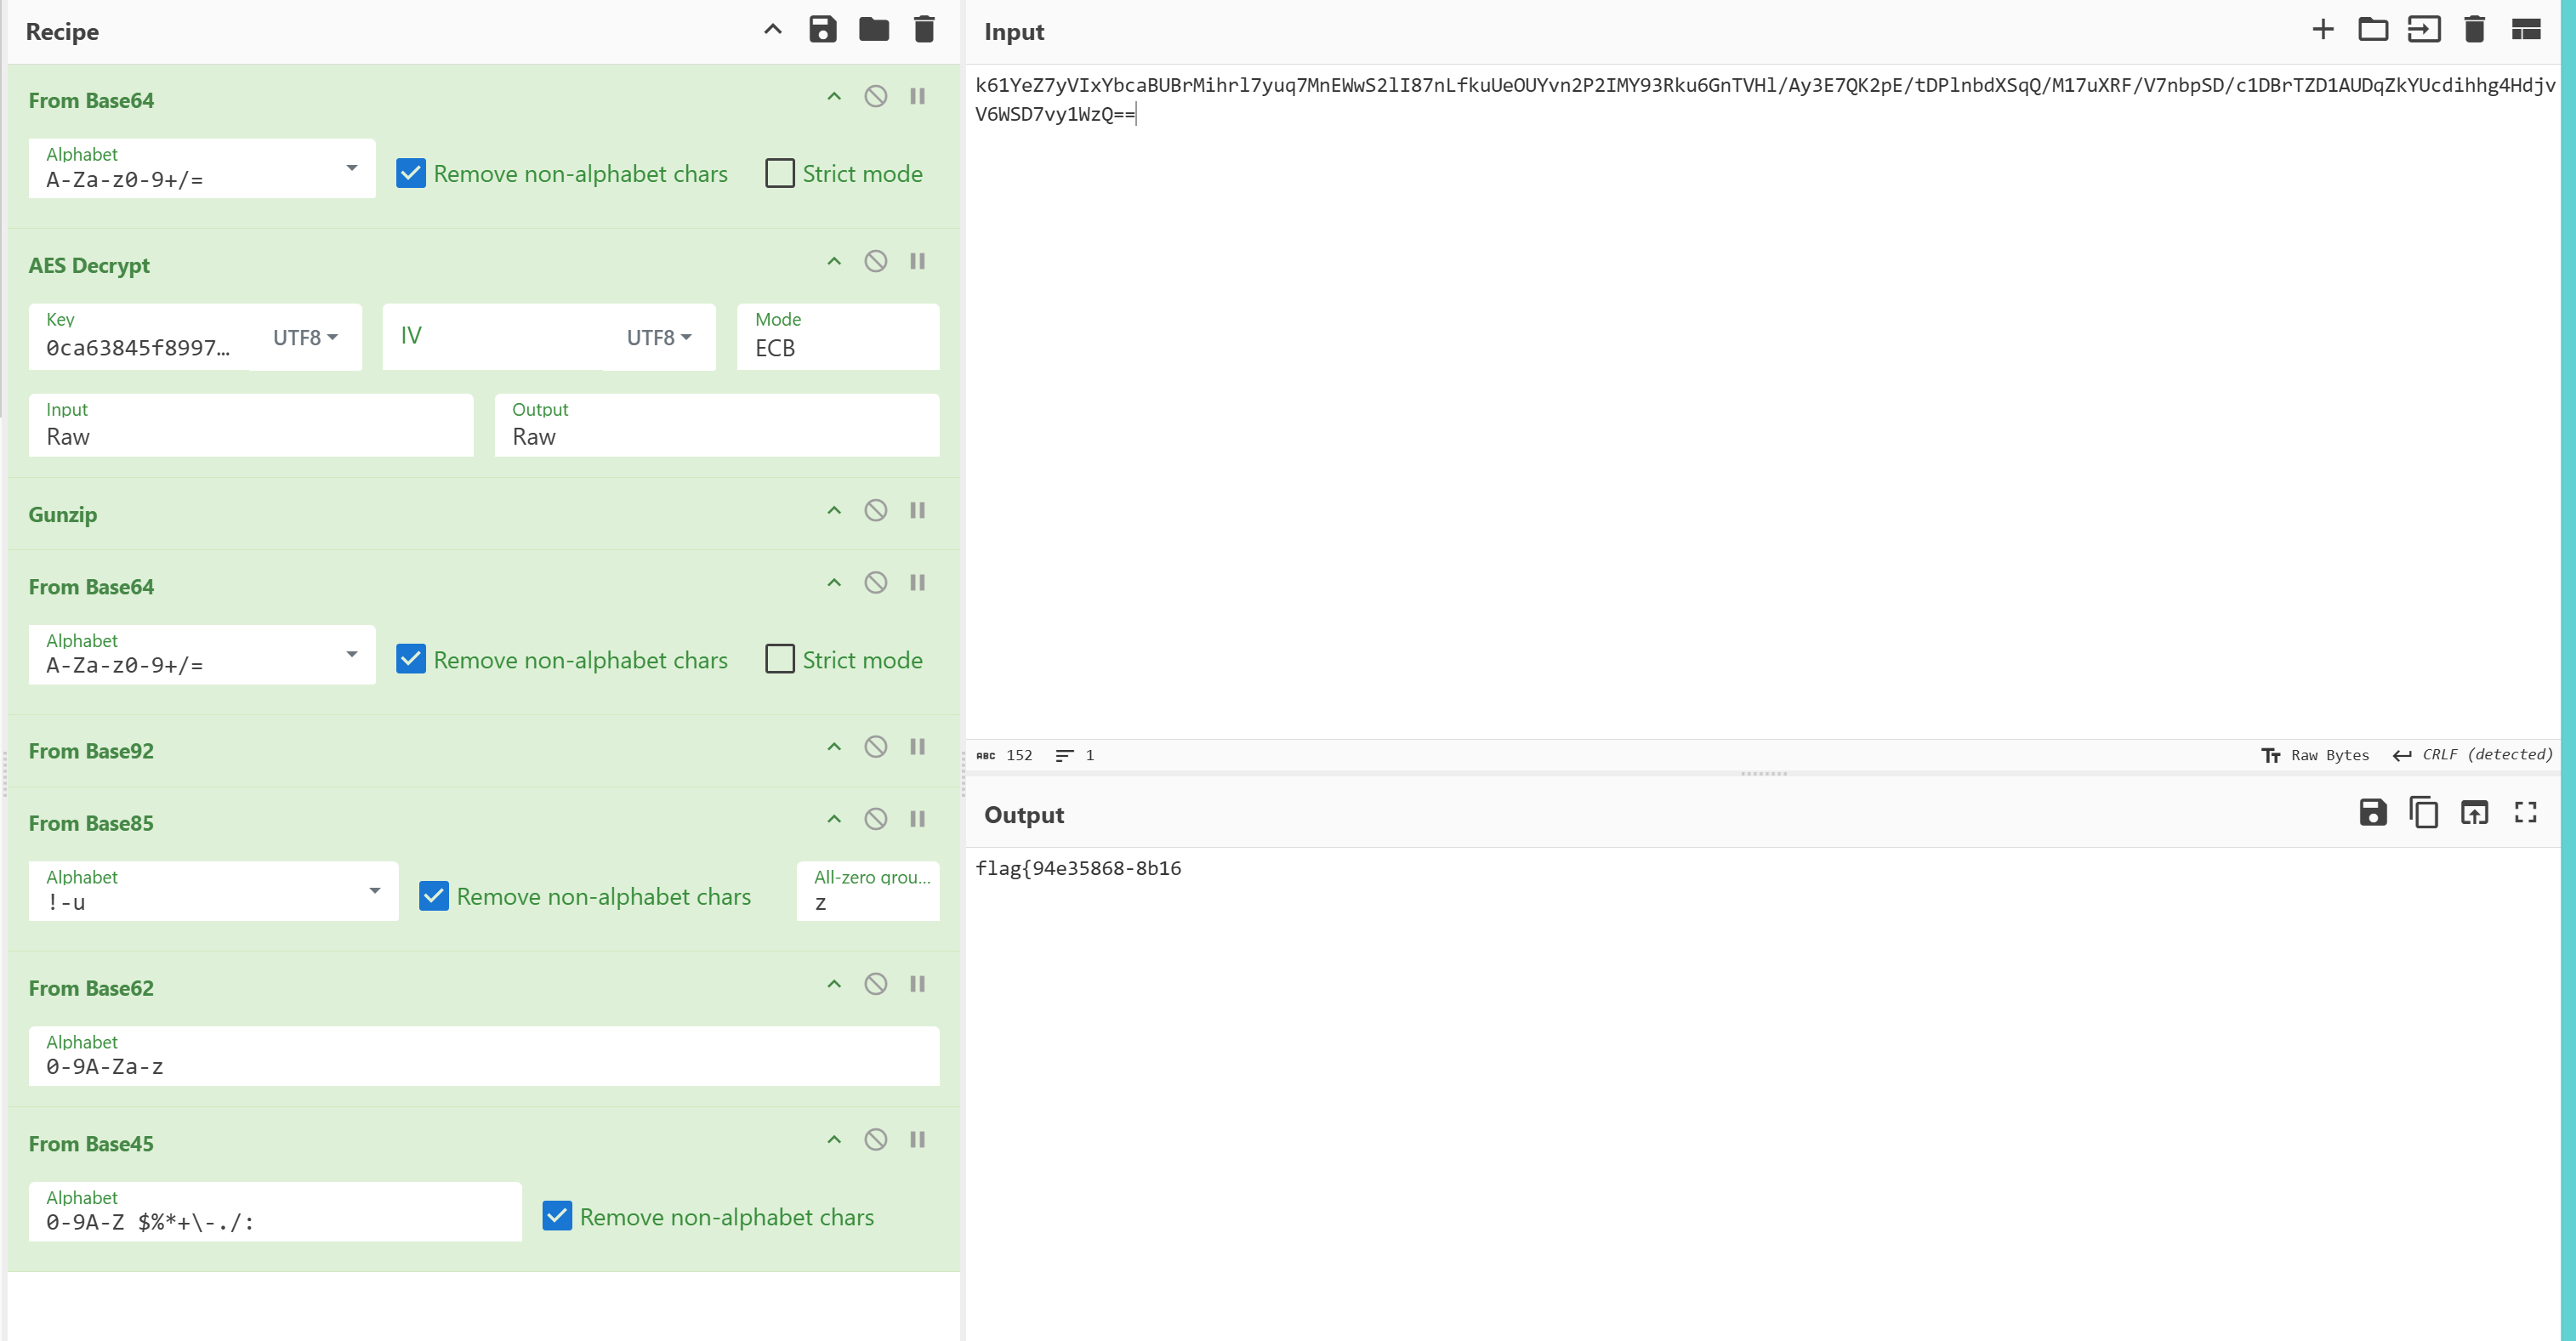Maximise the output pane
2576x1341 pixels.
2525,813
